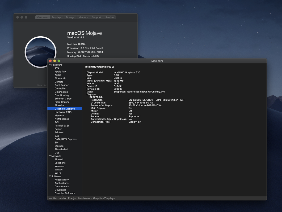This screenshot has width=282, height=212.
Task: Select Bluetooth in the sidebar
Action: tap(60, 78)
